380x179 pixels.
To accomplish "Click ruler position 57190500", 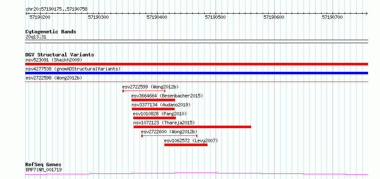I will coord(216,17).
